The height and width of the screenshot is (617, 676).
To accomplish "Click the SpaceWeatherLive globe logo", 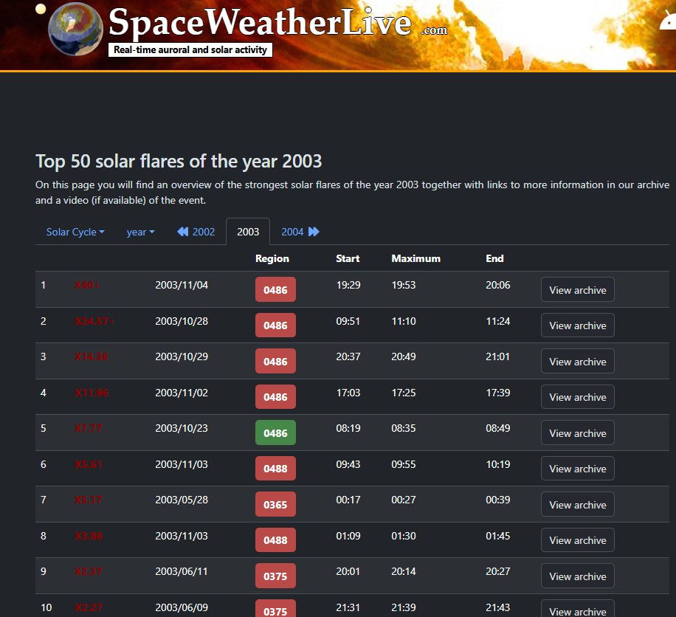I will click(75, 30).
